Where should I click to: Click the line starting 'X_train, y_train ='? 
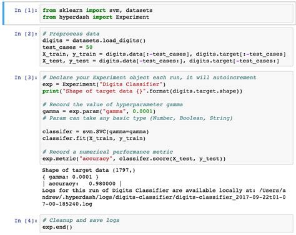click(164, 54)
